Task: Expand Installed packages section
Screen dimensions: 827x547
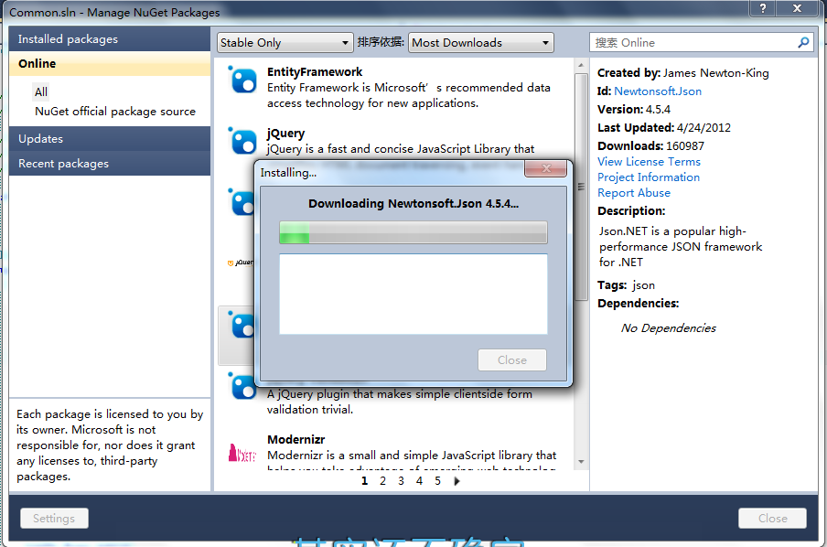Action: pyautogui.click(x=110, y=39)
